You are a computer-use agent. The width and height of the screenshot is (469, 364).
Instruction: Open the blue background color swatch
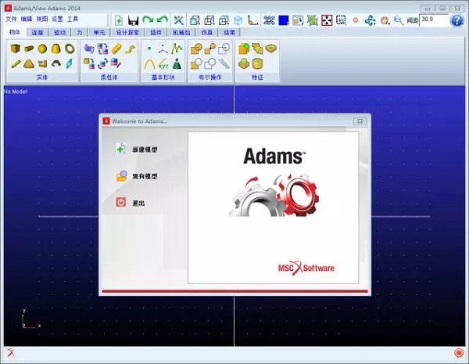283,20
